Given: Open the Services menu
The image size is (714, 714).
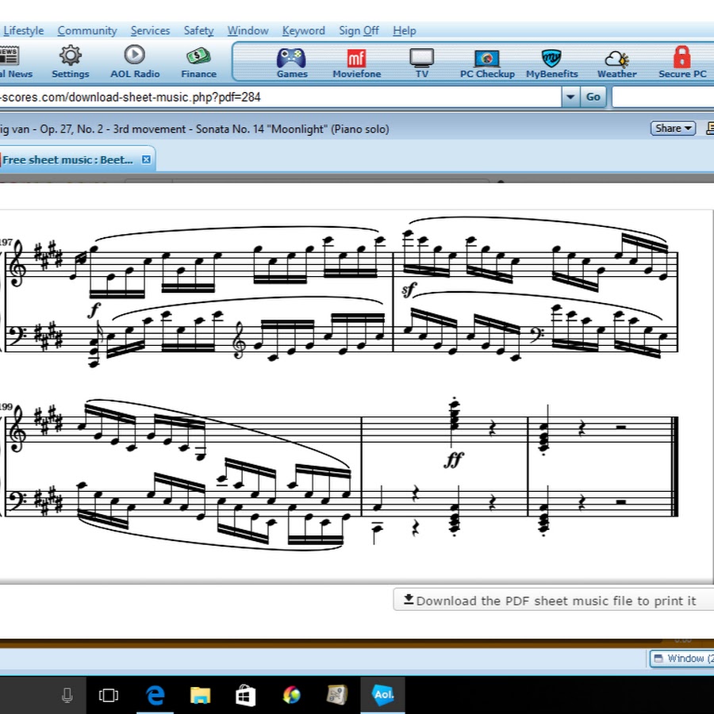Looking at the screenshot, I should pyautogui.click(x=150, y=30).
